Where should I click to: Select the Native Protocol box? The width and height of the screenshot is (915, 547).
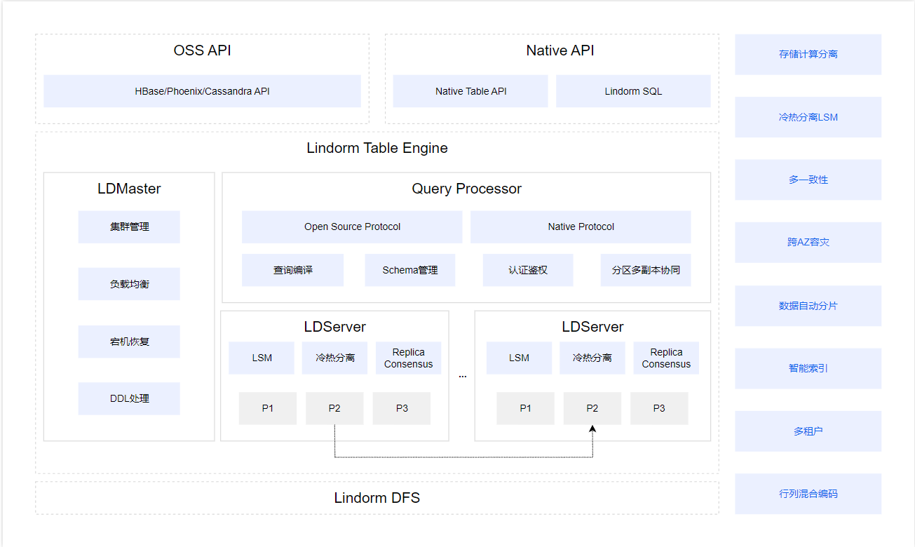click(x=581, y=227)
